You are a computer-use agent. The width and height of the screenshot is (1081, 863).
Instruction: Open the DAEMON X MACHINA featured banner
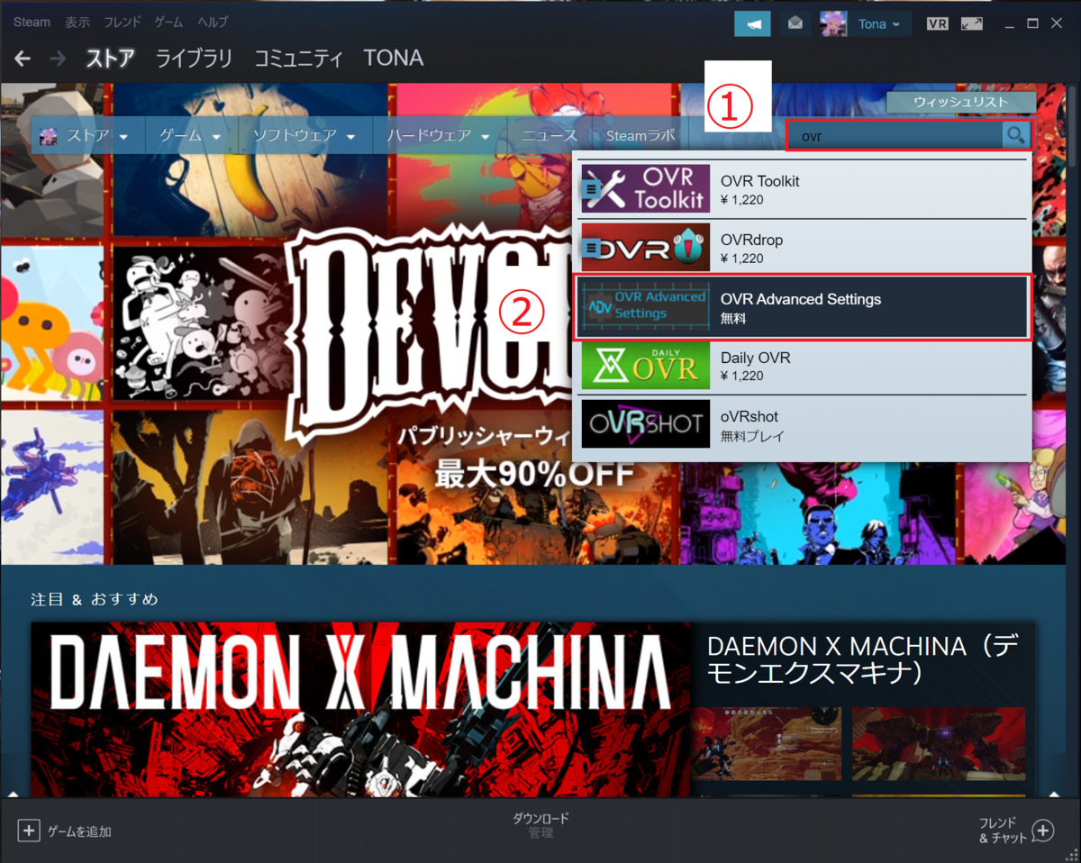[361, 709]
